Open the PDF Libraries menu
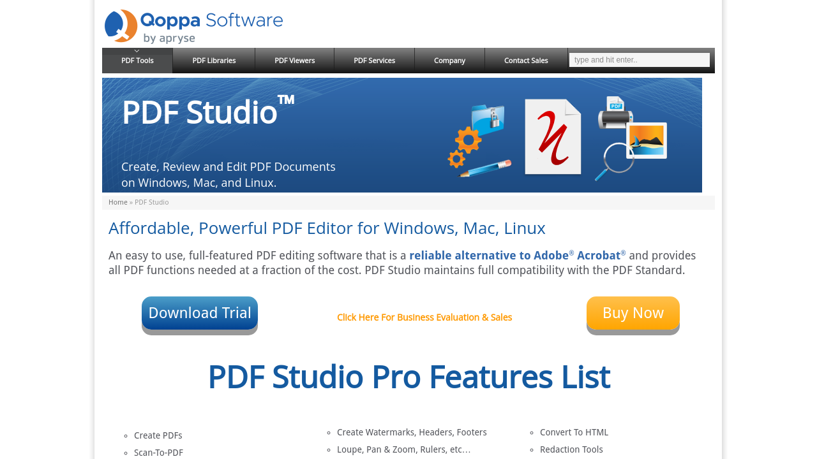 click(214, 61)
